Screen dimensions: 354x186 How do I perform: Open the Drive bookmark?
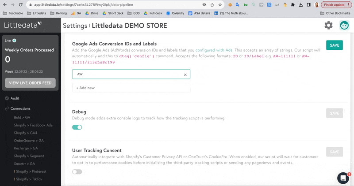92,13
